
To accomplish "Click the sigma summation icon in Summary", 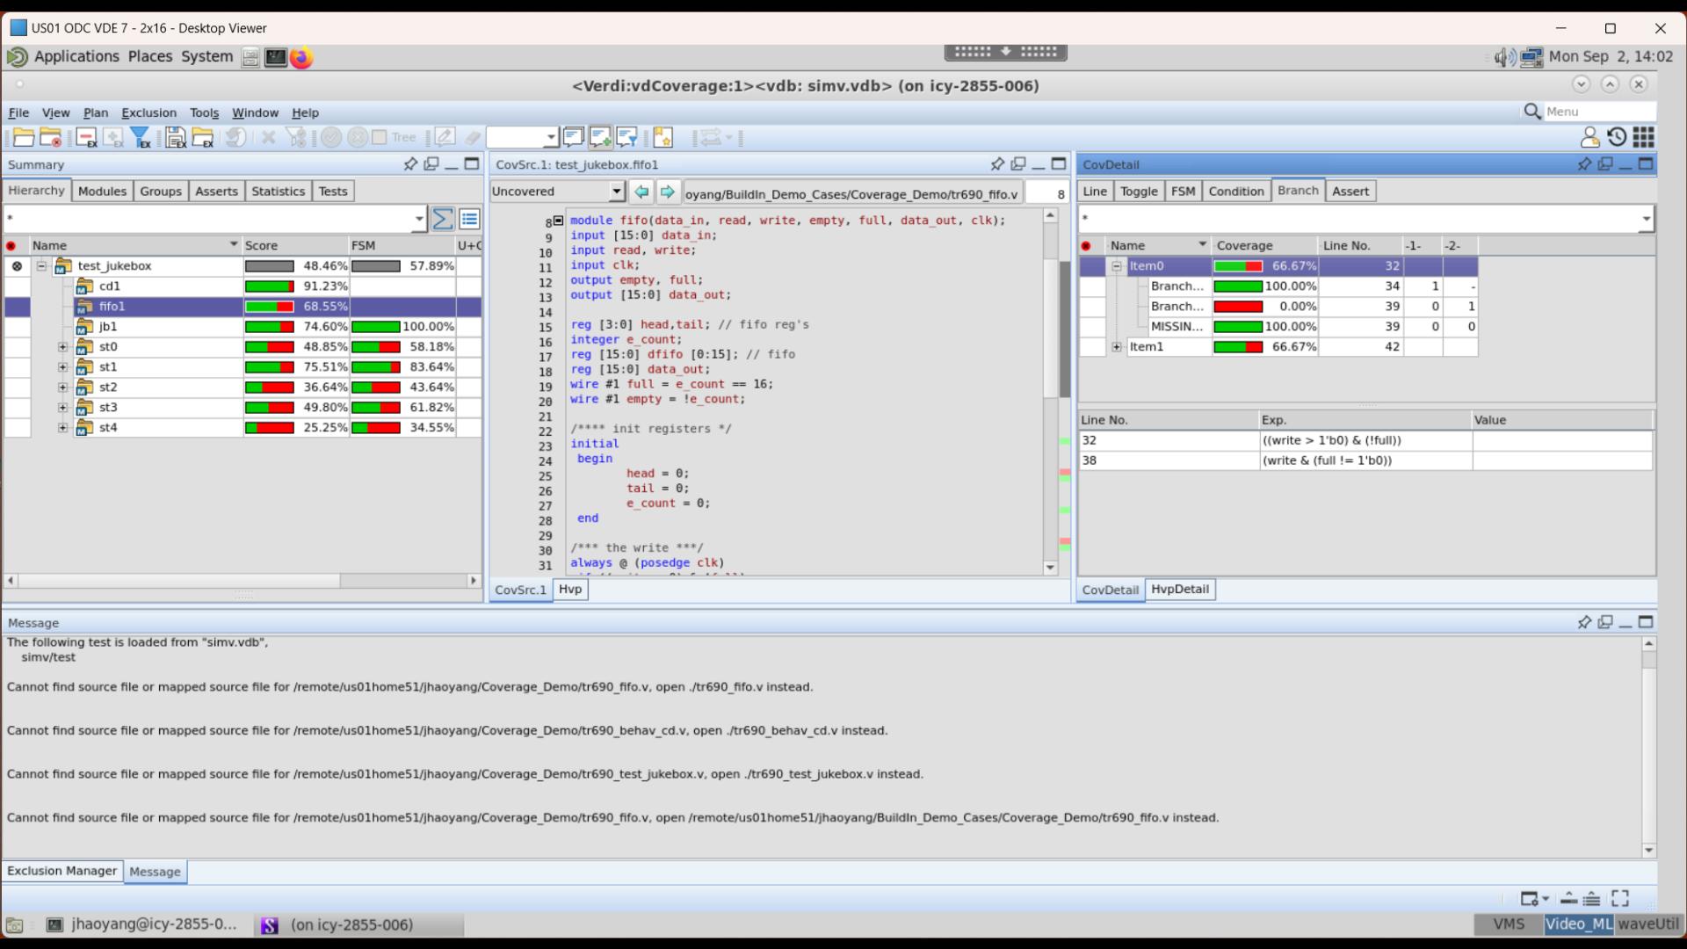I will (443, 219).
